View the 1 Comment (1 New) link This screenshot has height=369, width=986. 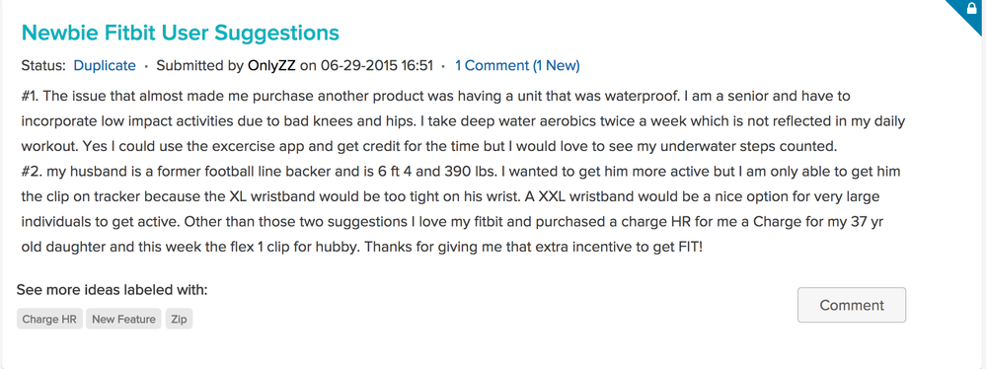(x=517, y=65)
